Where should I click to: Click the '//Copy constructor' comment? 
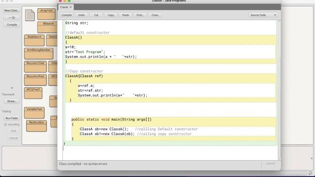point(84,71)
